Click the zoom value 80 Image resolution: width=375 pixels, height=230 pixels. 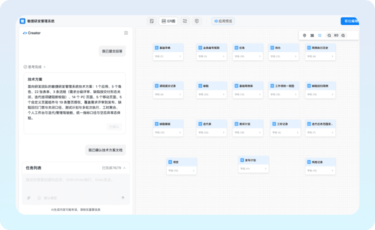coord(336,35)
